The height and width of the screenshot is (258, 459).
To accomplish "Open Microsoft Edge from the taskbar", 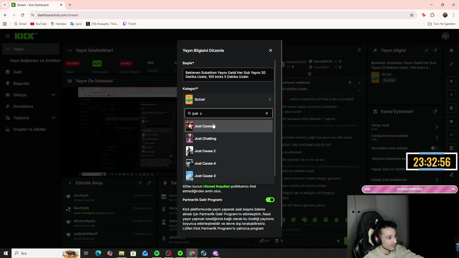I will click(x=98, y=253).
